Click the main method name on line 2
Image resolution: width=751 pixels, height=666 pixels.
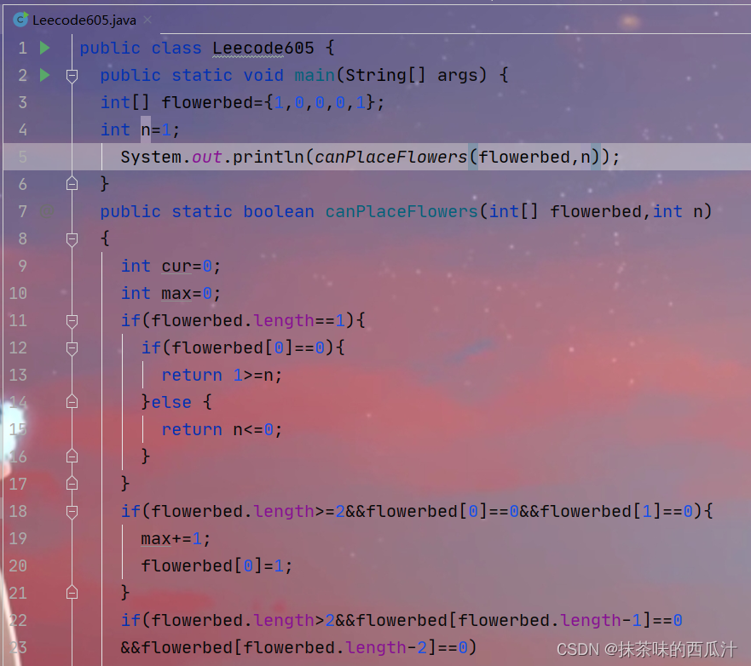pyautogui.click(x=315, y=76)
